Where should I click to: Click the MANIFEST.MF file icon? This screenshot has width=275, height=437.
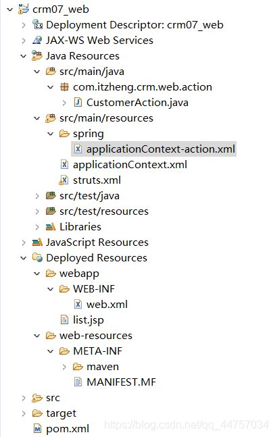click(78, 382)
